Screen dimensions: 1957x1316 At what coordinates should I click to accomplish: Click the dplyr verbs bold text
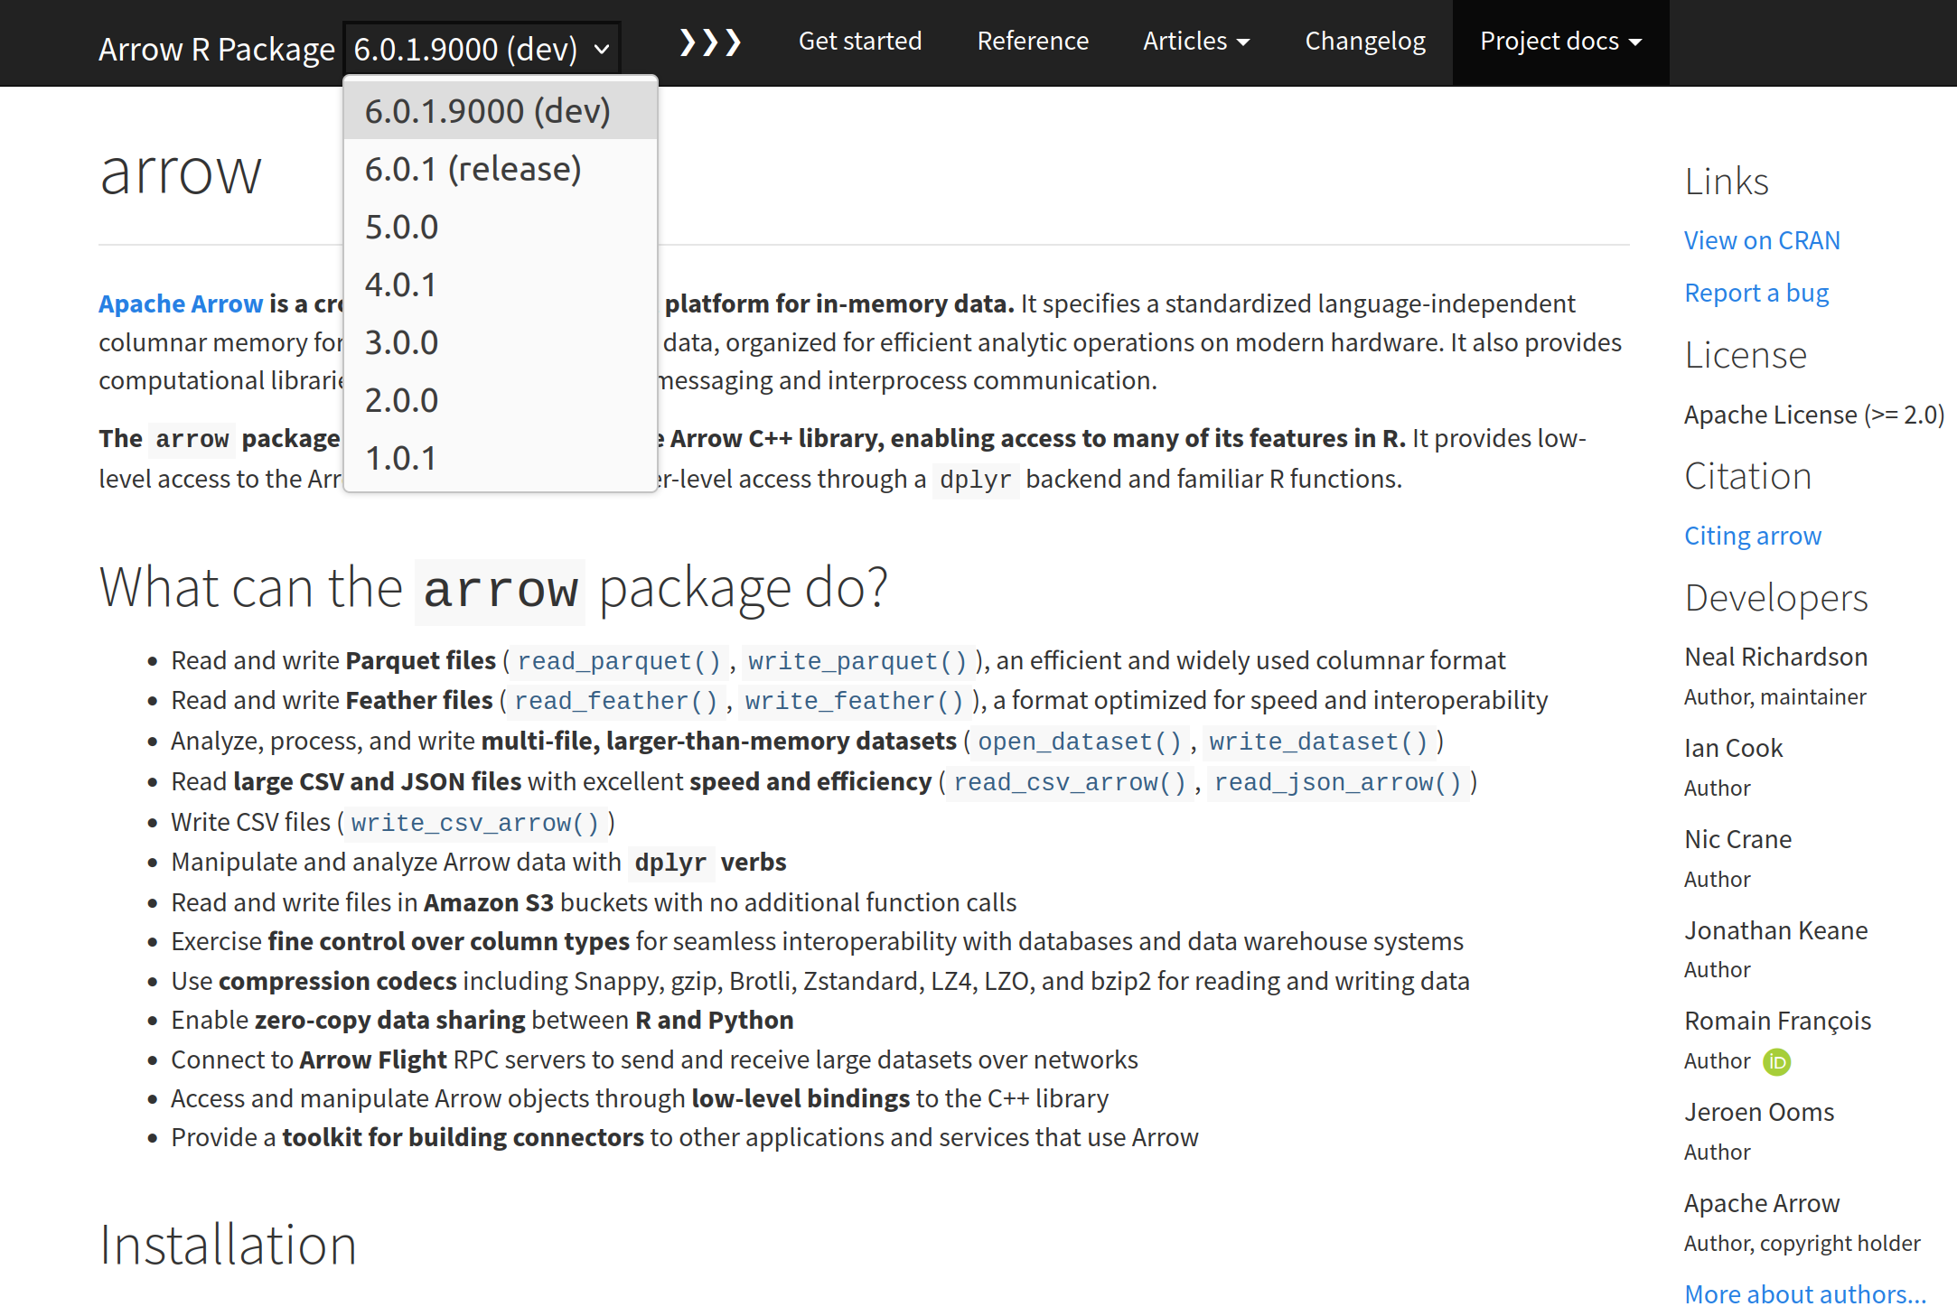[709, 863]
